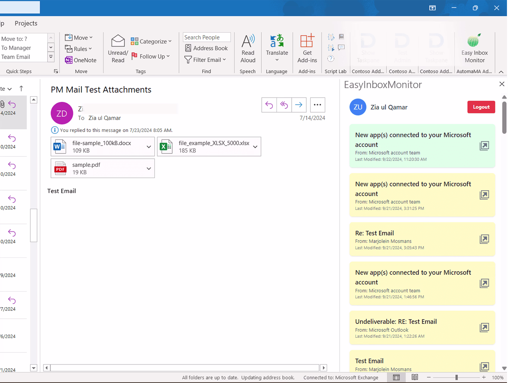Switch to Normal view in status bar

(396, 377)
